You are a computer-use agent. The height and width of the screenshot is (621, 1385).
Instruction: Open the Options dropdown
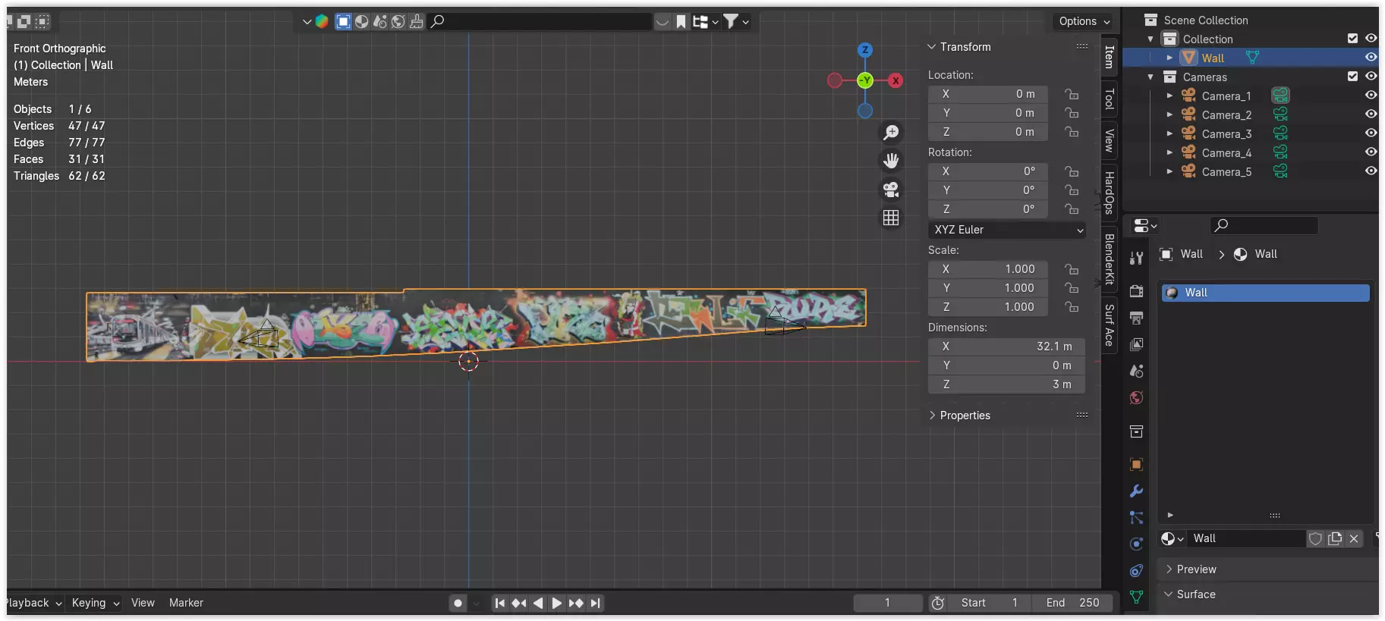click(1084, 21)
